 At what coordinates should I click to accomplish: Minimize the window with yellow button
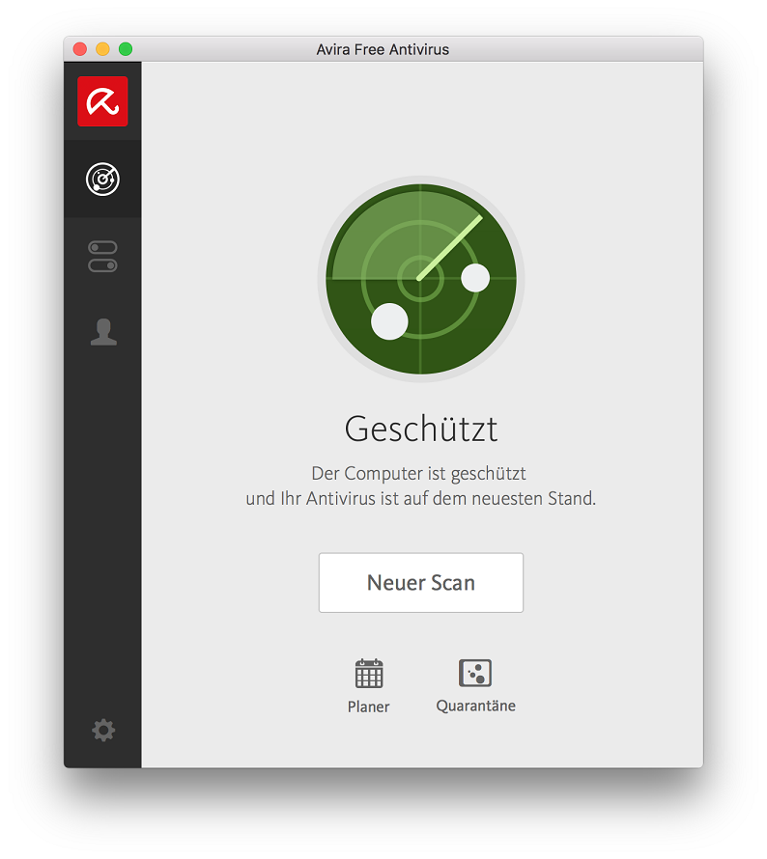click(102, 49)
